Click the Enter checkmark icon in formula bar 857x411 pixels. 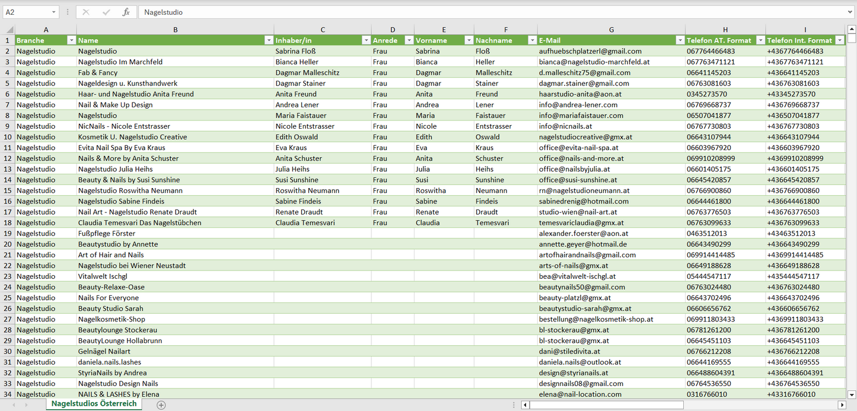pyautogui.click(x=106, y=12)
